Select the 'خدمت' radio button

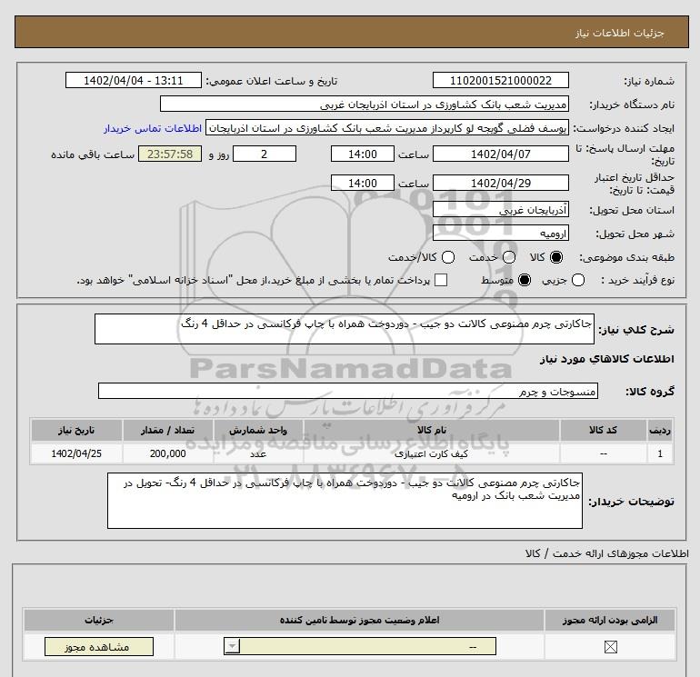coord(509,257)
